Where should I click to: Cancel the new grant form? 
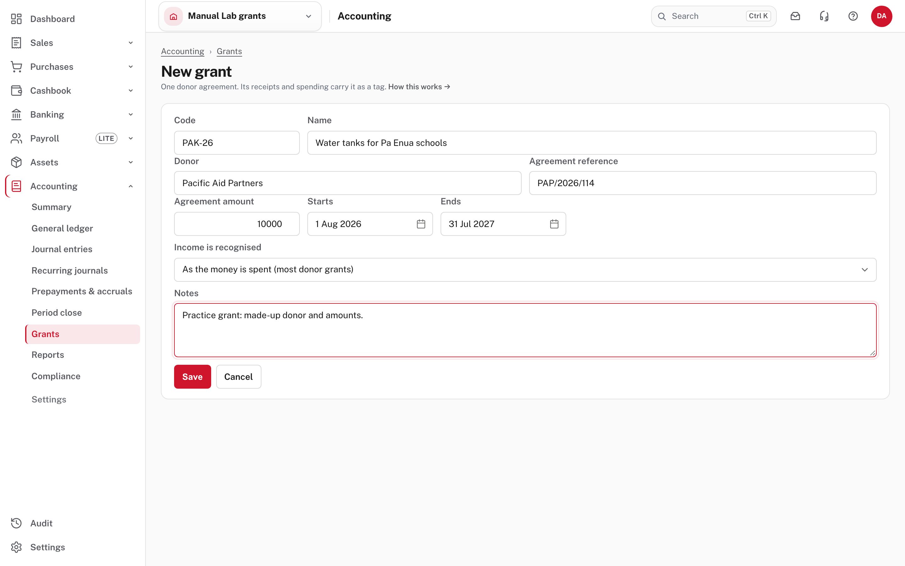click(239, 377)
